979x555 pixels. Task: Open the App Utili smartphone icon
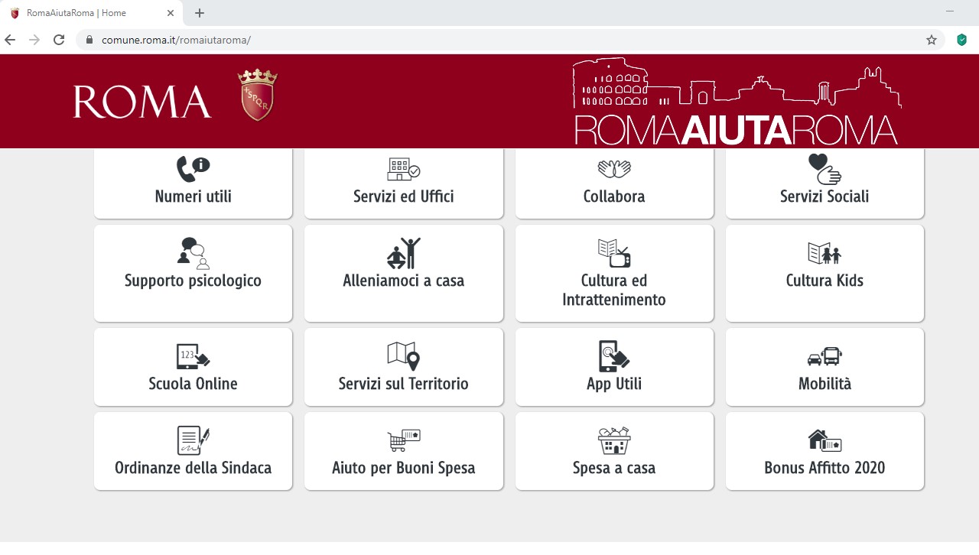[x=614, y=356]
